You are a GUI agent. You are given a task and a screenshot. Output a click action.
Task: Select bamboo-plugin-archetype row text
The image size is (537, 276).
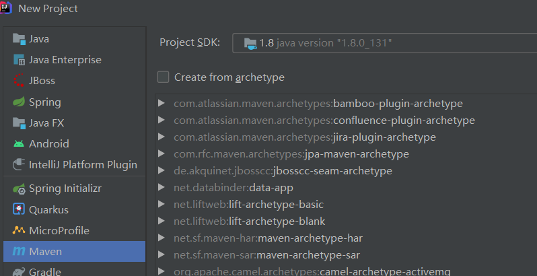(318, 104)
